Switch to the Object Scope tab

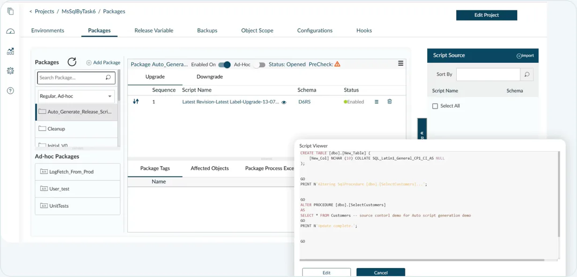coord(257,30)
